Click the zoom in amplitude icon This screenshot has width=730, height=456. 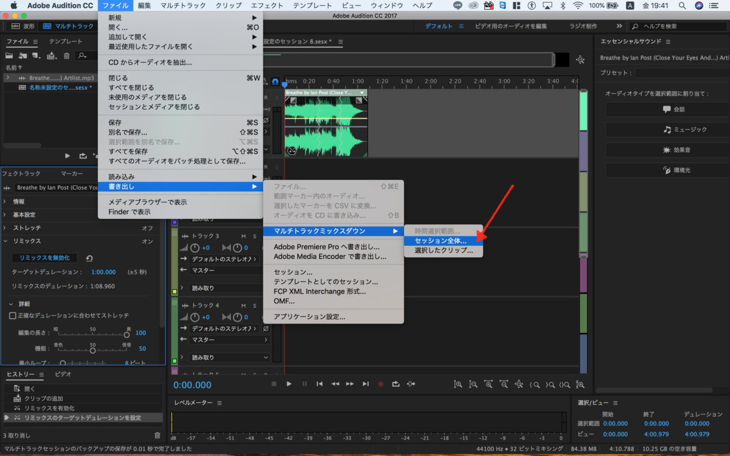pyautogui.click(x=459, y=384)
